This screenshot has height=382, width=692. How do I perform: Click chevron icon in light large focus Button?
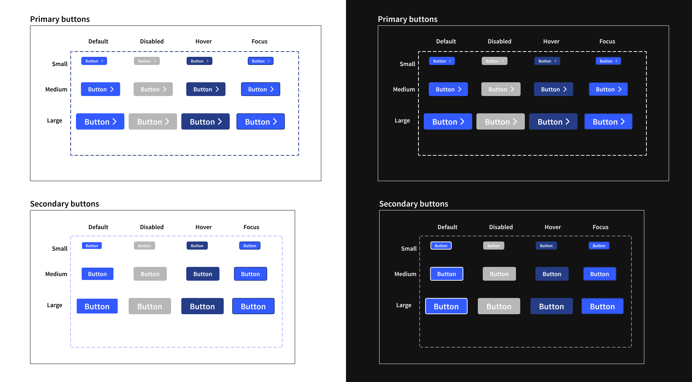(x=275, y=122)
